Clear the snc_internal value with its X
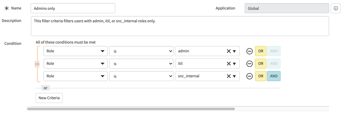Viewport: 343px width, 114px height. [x=229, y=76]
